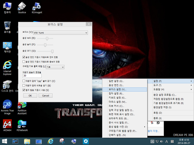The height and width of the screenshot is (145, 194).
Task: Open 단축키 설정 (N) menu item
Action: (x=125, y=135)
